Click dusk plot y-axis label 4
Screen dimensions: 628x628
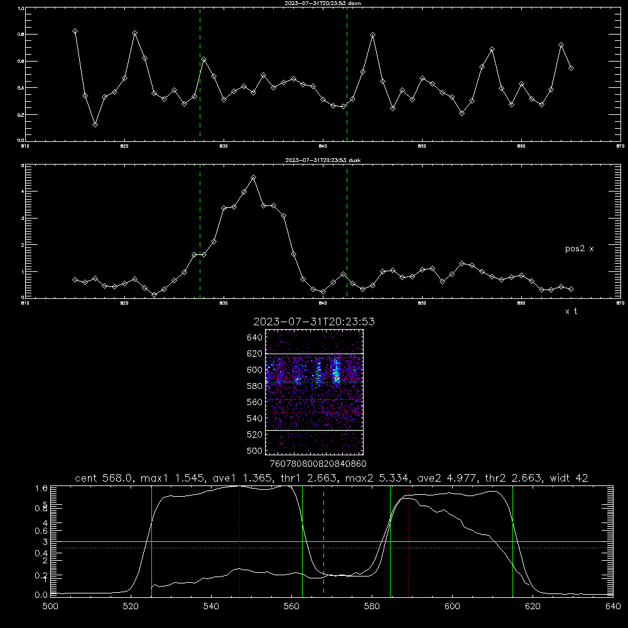(x=23, y=191)
